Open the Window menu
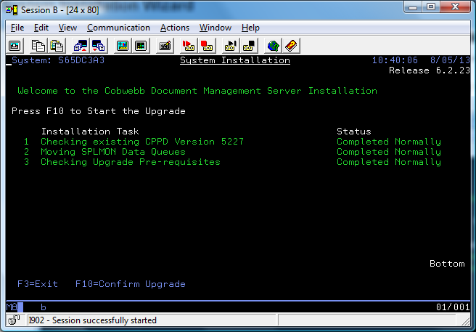The height and width of the screenshot is (332, 476). [216, 28]
